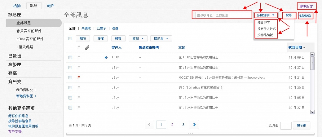Click the paperclip attachment column icon
The width and height of the screenshot is (322, 137).
tap(87, 48)
